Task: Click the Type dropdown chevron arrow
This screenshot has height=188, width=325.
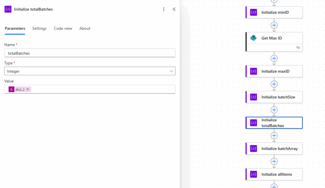Action: point(171,71)
